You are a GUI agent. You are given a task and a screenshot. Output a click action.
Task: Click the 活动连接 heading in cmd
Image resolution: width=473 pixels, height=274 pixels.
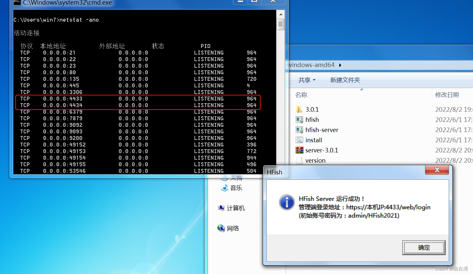[x=27, y=33]
